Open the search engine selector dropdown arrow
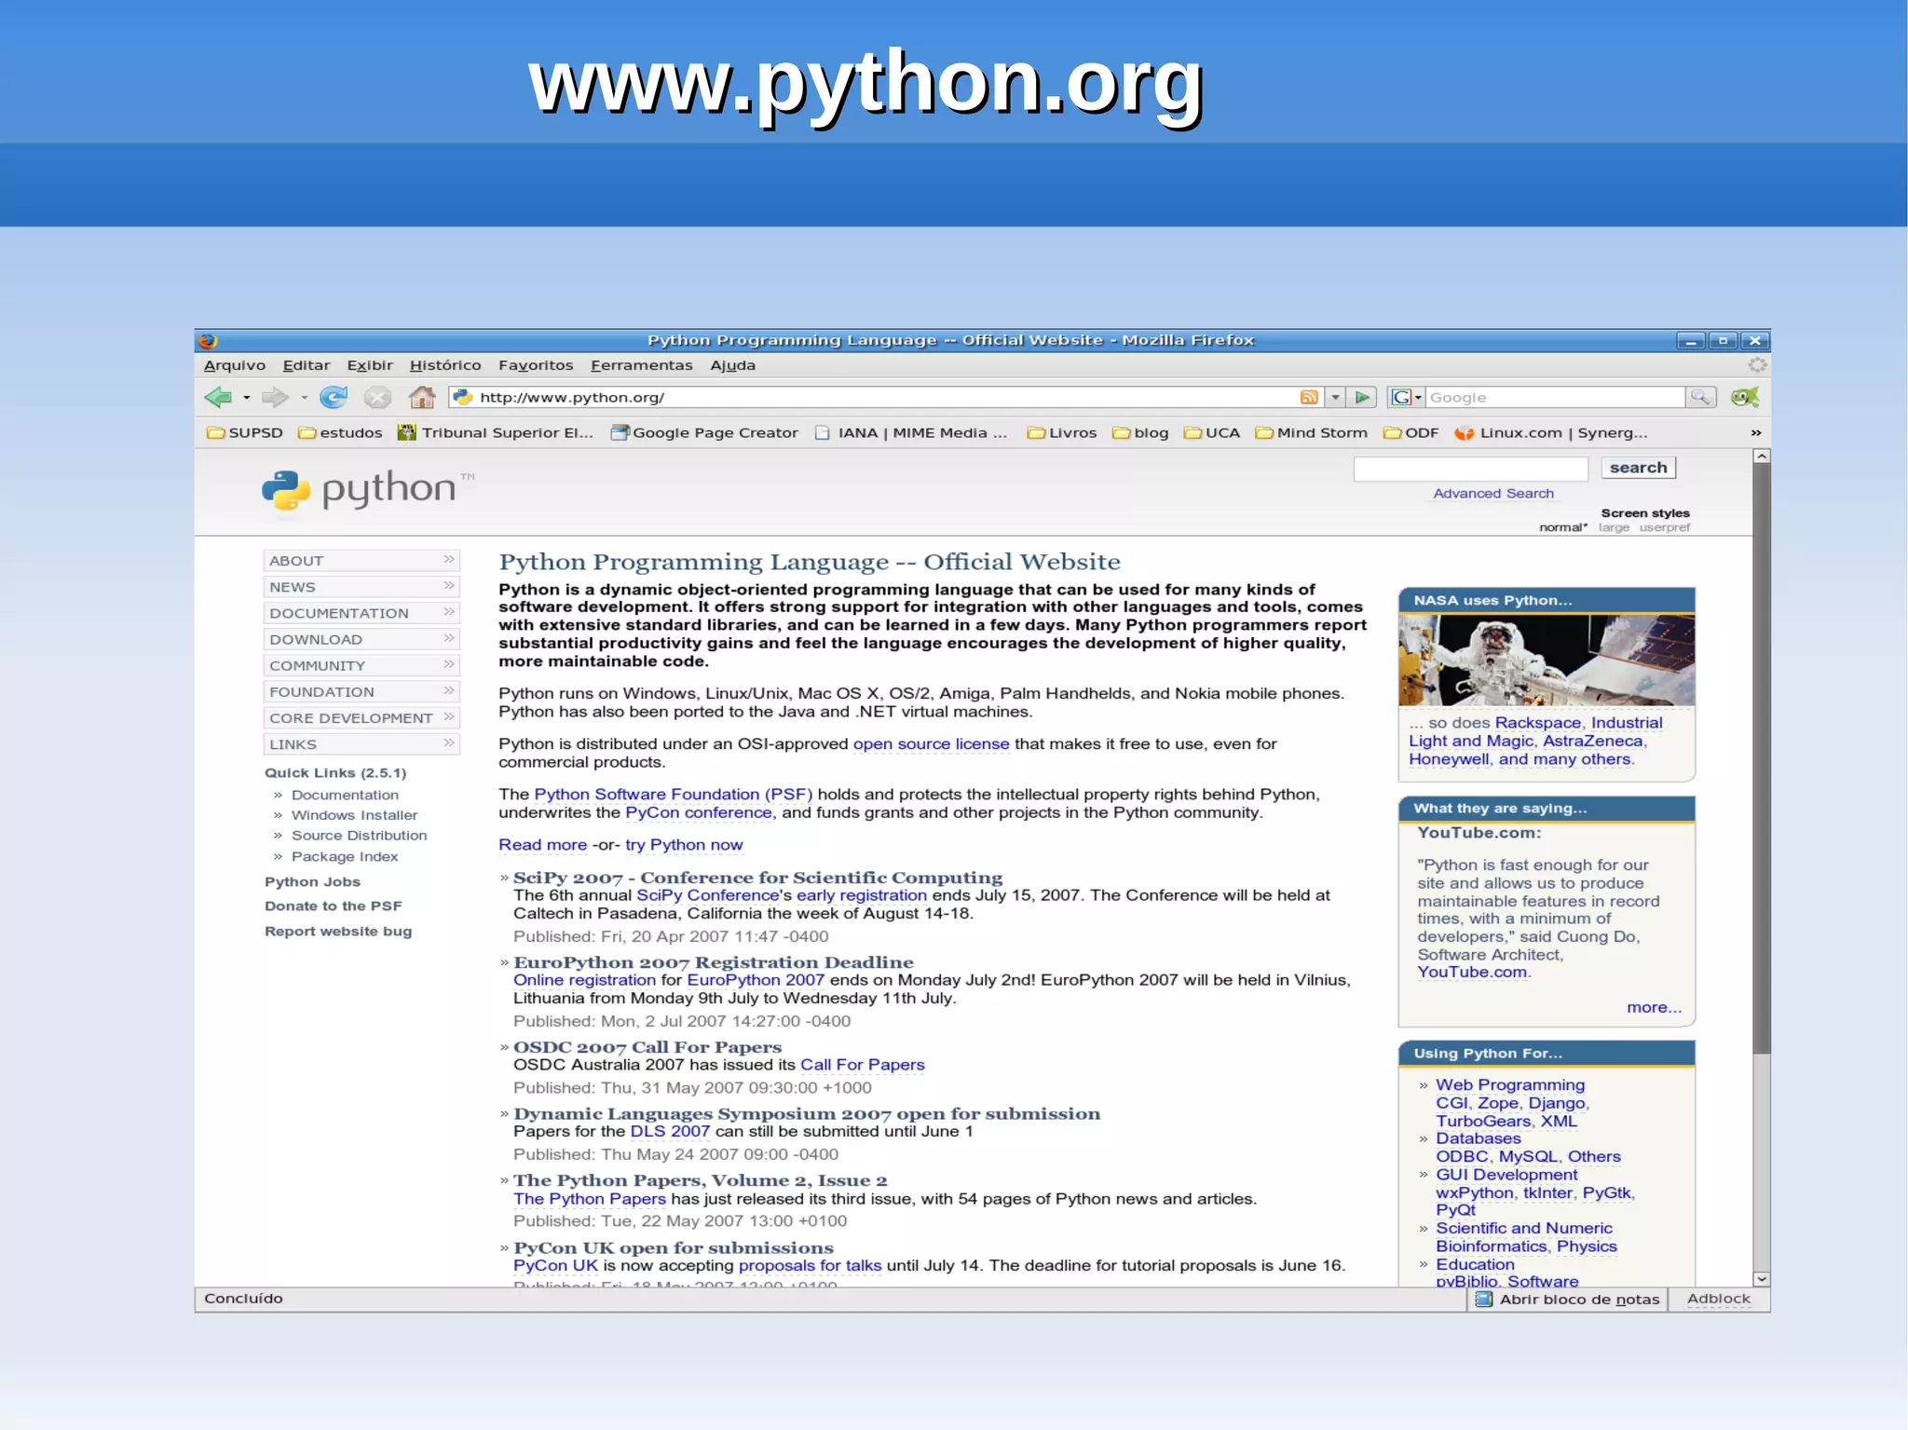 click(x=1418, y=399)
